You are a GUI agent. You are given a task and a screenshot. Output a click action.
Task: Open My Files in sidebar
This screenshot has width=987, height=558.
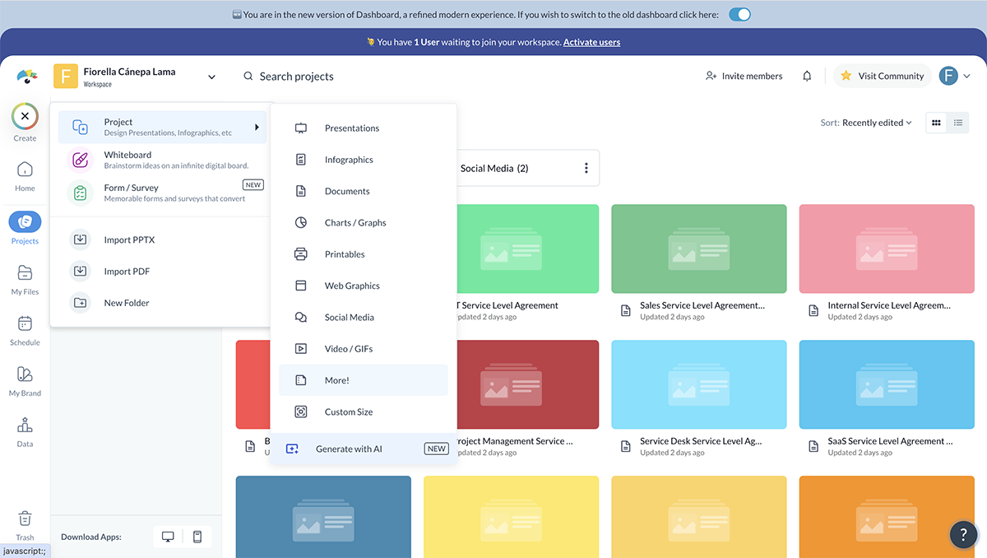[x=25, y=279]
